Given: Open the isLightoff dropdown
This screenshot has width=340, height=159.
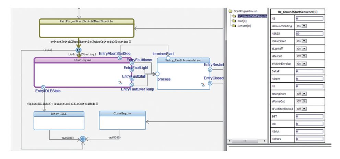Looking at the screenshot, I should tap(304, 49).
